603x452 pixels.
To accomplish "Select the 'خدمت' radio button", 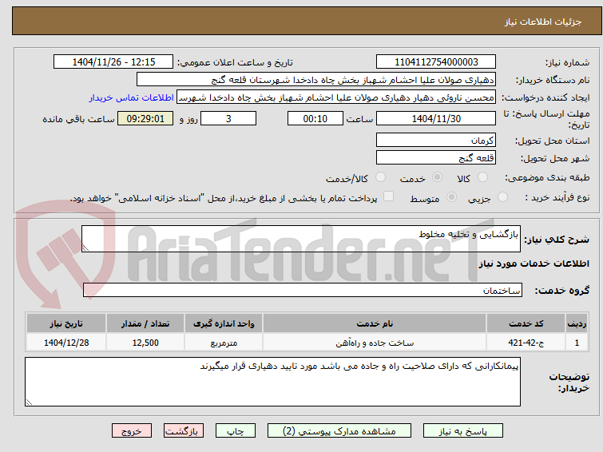I will [437, 177].
